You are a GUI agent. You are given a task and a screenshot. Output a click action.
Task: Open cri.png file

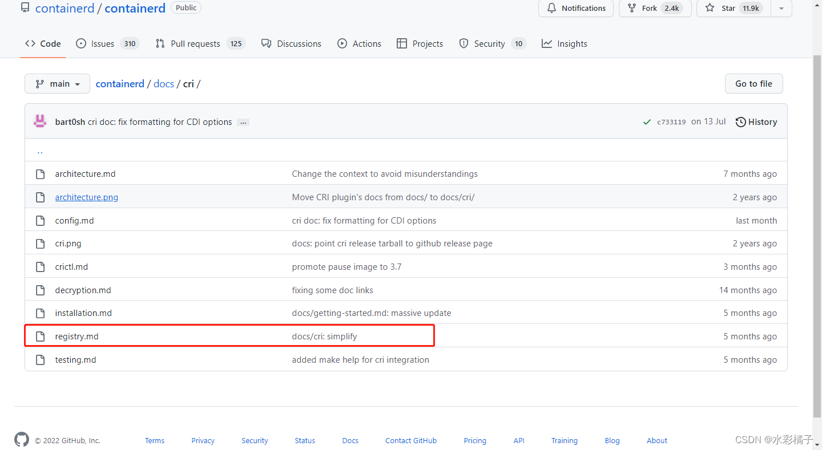(x=68, y=244)
